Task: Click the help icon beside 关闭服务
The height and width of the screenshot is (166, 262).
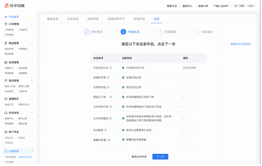Action: (x=106, y=130)
